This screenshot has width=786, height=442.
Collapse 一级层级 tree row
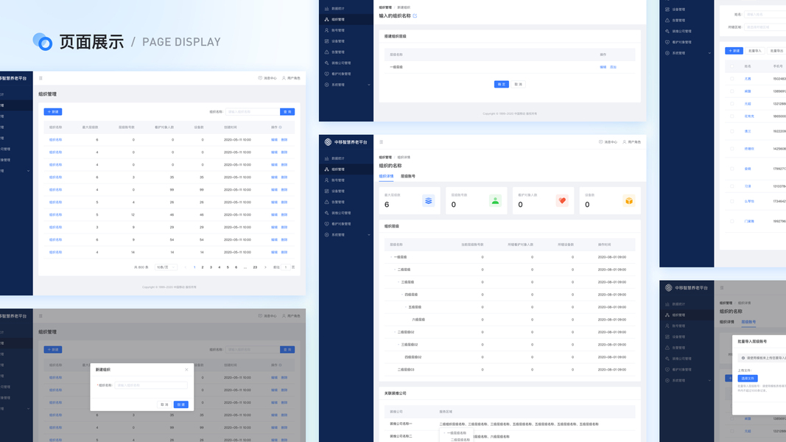[x=391, y=257]
